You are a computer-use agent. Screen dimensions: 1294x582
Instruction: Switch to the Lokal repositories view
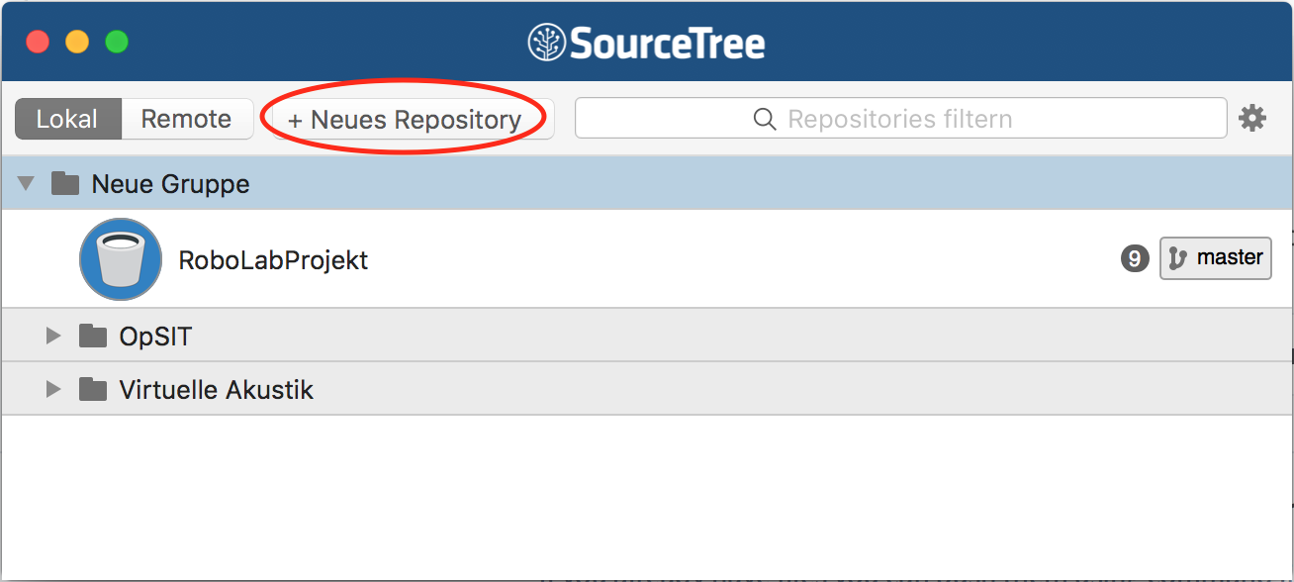coord(67,119)
